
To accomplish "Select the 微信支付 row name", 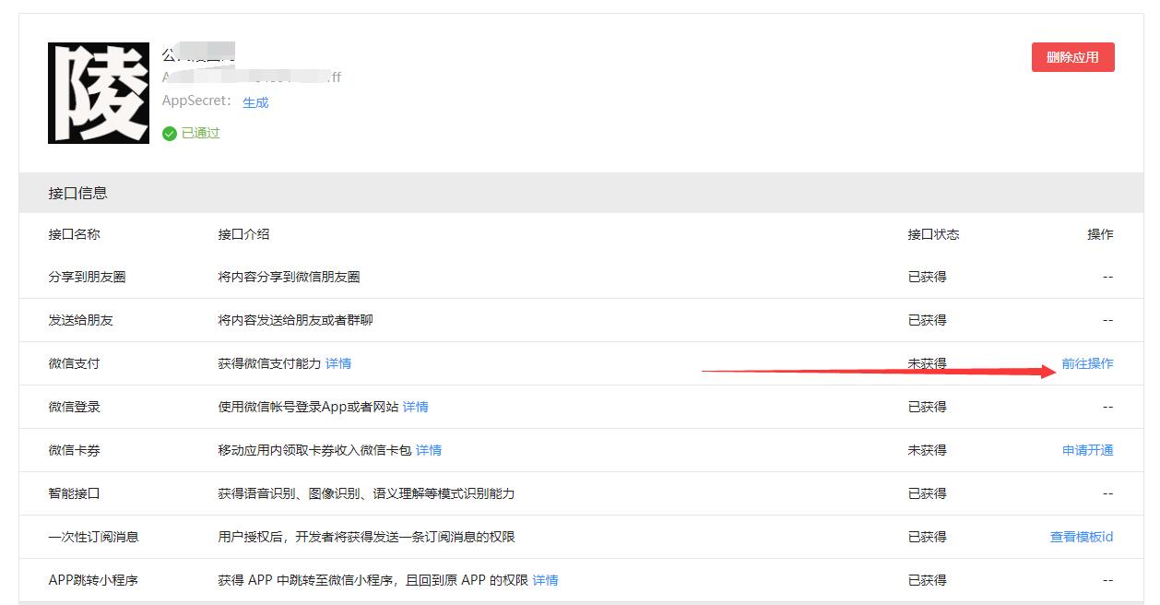I will point(75,363).
